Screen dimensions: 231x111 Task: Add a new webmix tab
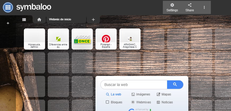(x=93, y=20)
